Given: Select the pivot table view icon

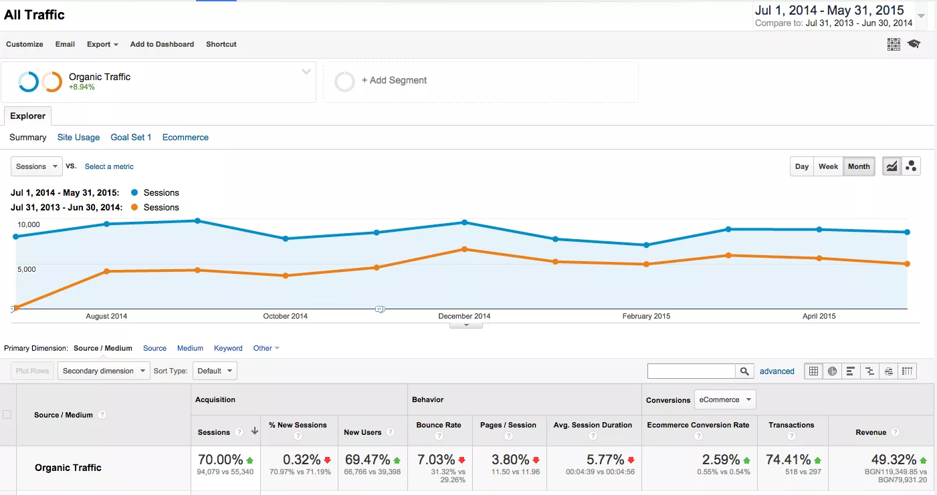Looking at the screenshot, I should coord(907,371).
